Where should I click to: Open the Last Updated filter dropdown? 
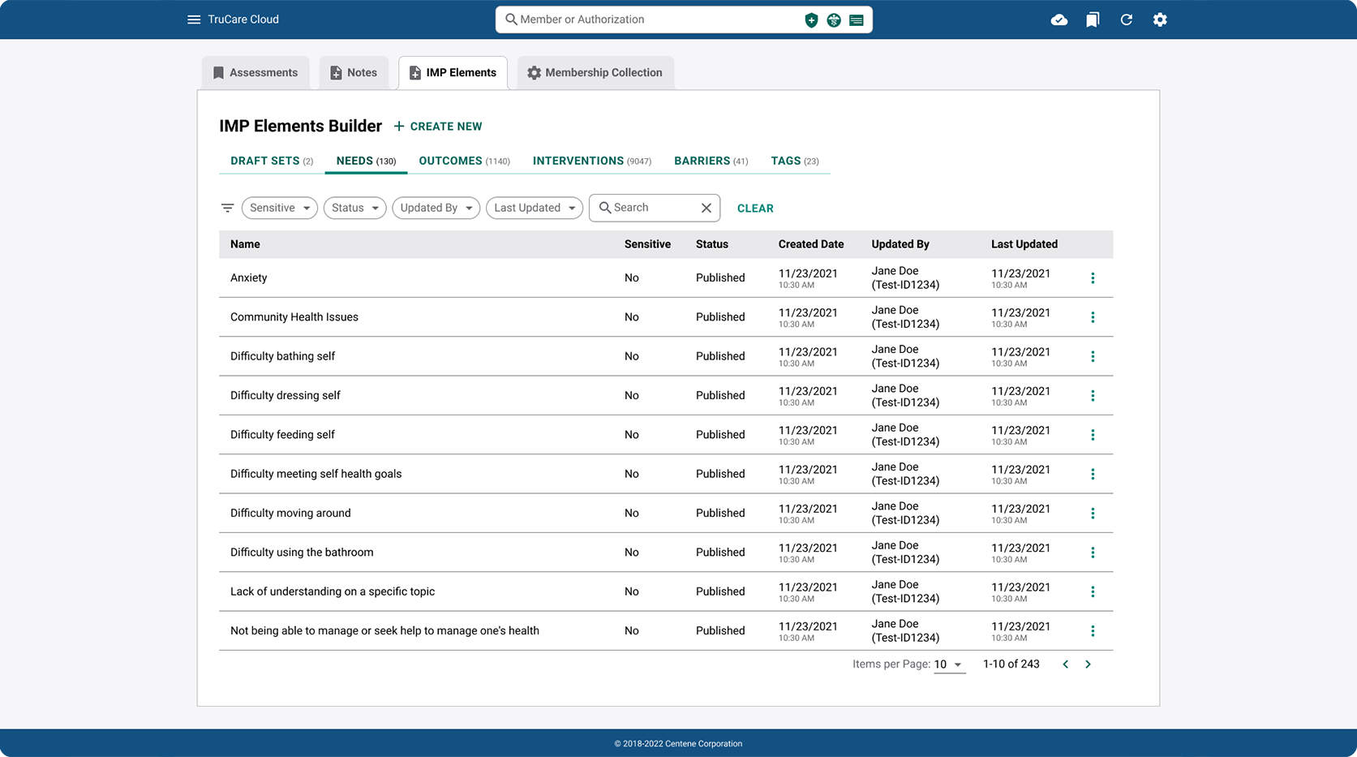534,209
